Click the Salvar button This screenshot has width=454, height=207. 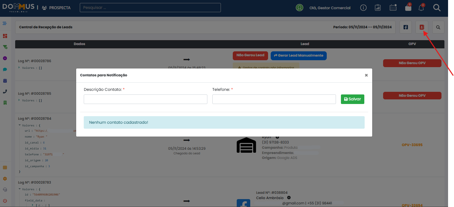(352, 99)
